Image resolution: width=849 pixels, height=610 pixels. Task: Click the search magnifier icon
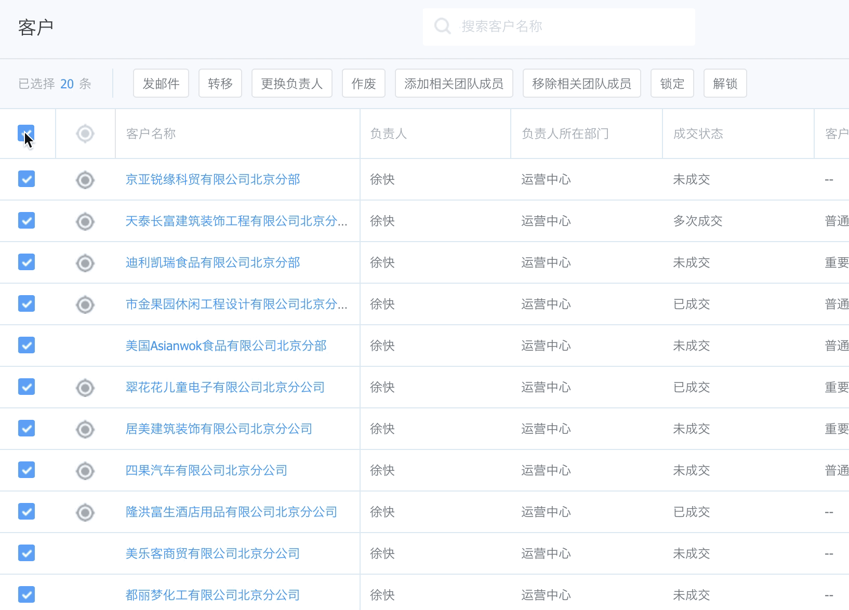click(x=442, y=26)
